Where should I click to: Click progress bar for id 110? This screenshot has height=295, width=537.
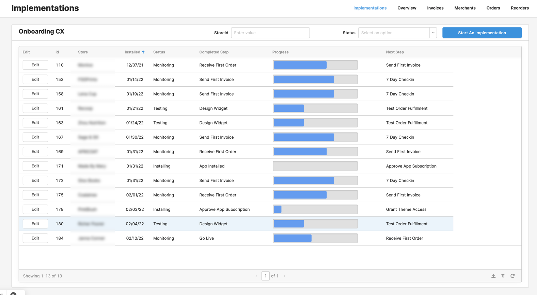coord(315,65)
